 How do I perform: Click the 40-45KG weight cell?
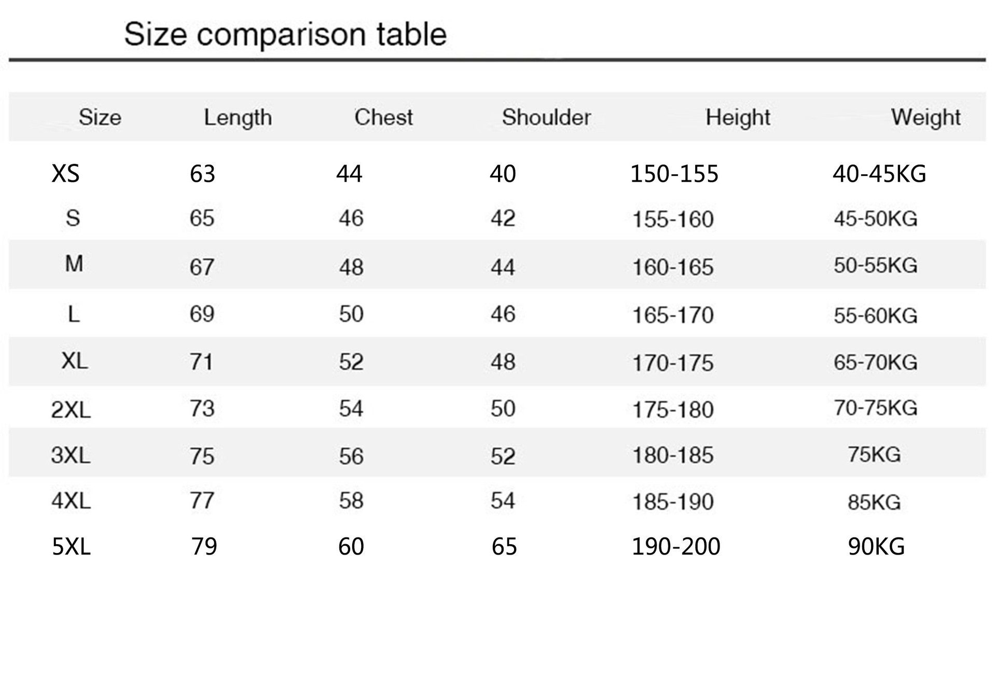(879, 174)
